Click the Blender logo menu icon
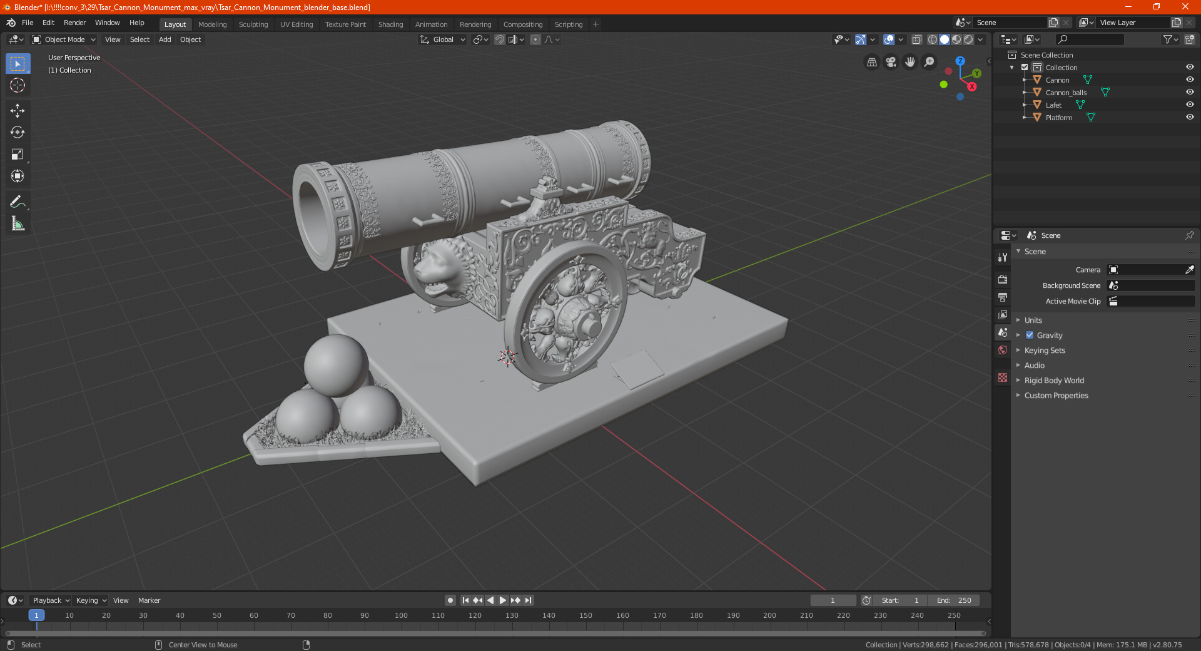This screenshot has height=651, width=1201. click(11, 23)
